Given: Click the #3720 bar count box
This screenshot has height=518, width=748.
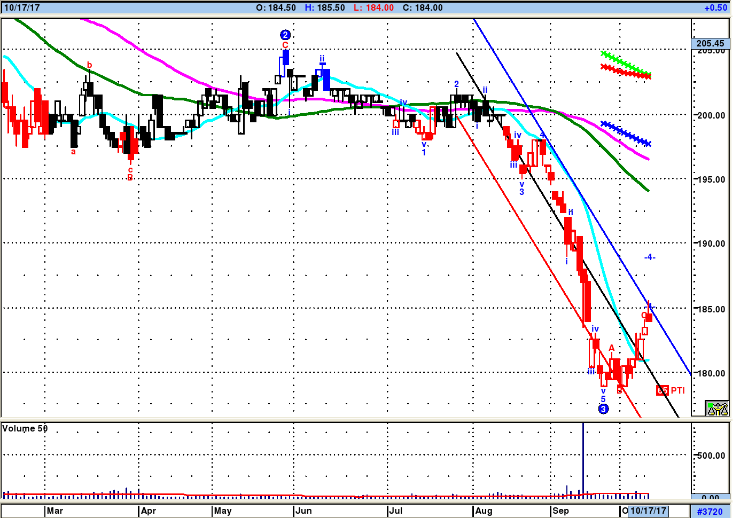Looking at the screenshot, I should (x=710, y=512).
